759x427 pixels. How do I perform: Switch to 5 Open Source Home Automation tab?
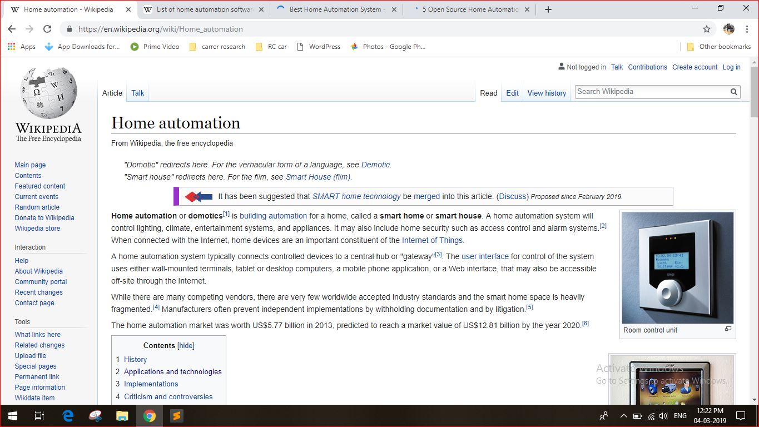471,9
